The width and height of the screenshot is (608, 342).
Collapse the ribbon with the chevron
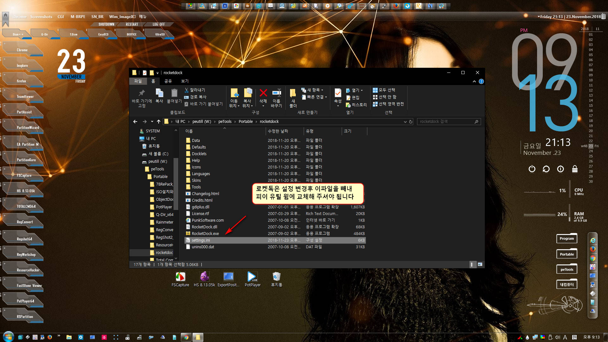click(x=474, y=81)
